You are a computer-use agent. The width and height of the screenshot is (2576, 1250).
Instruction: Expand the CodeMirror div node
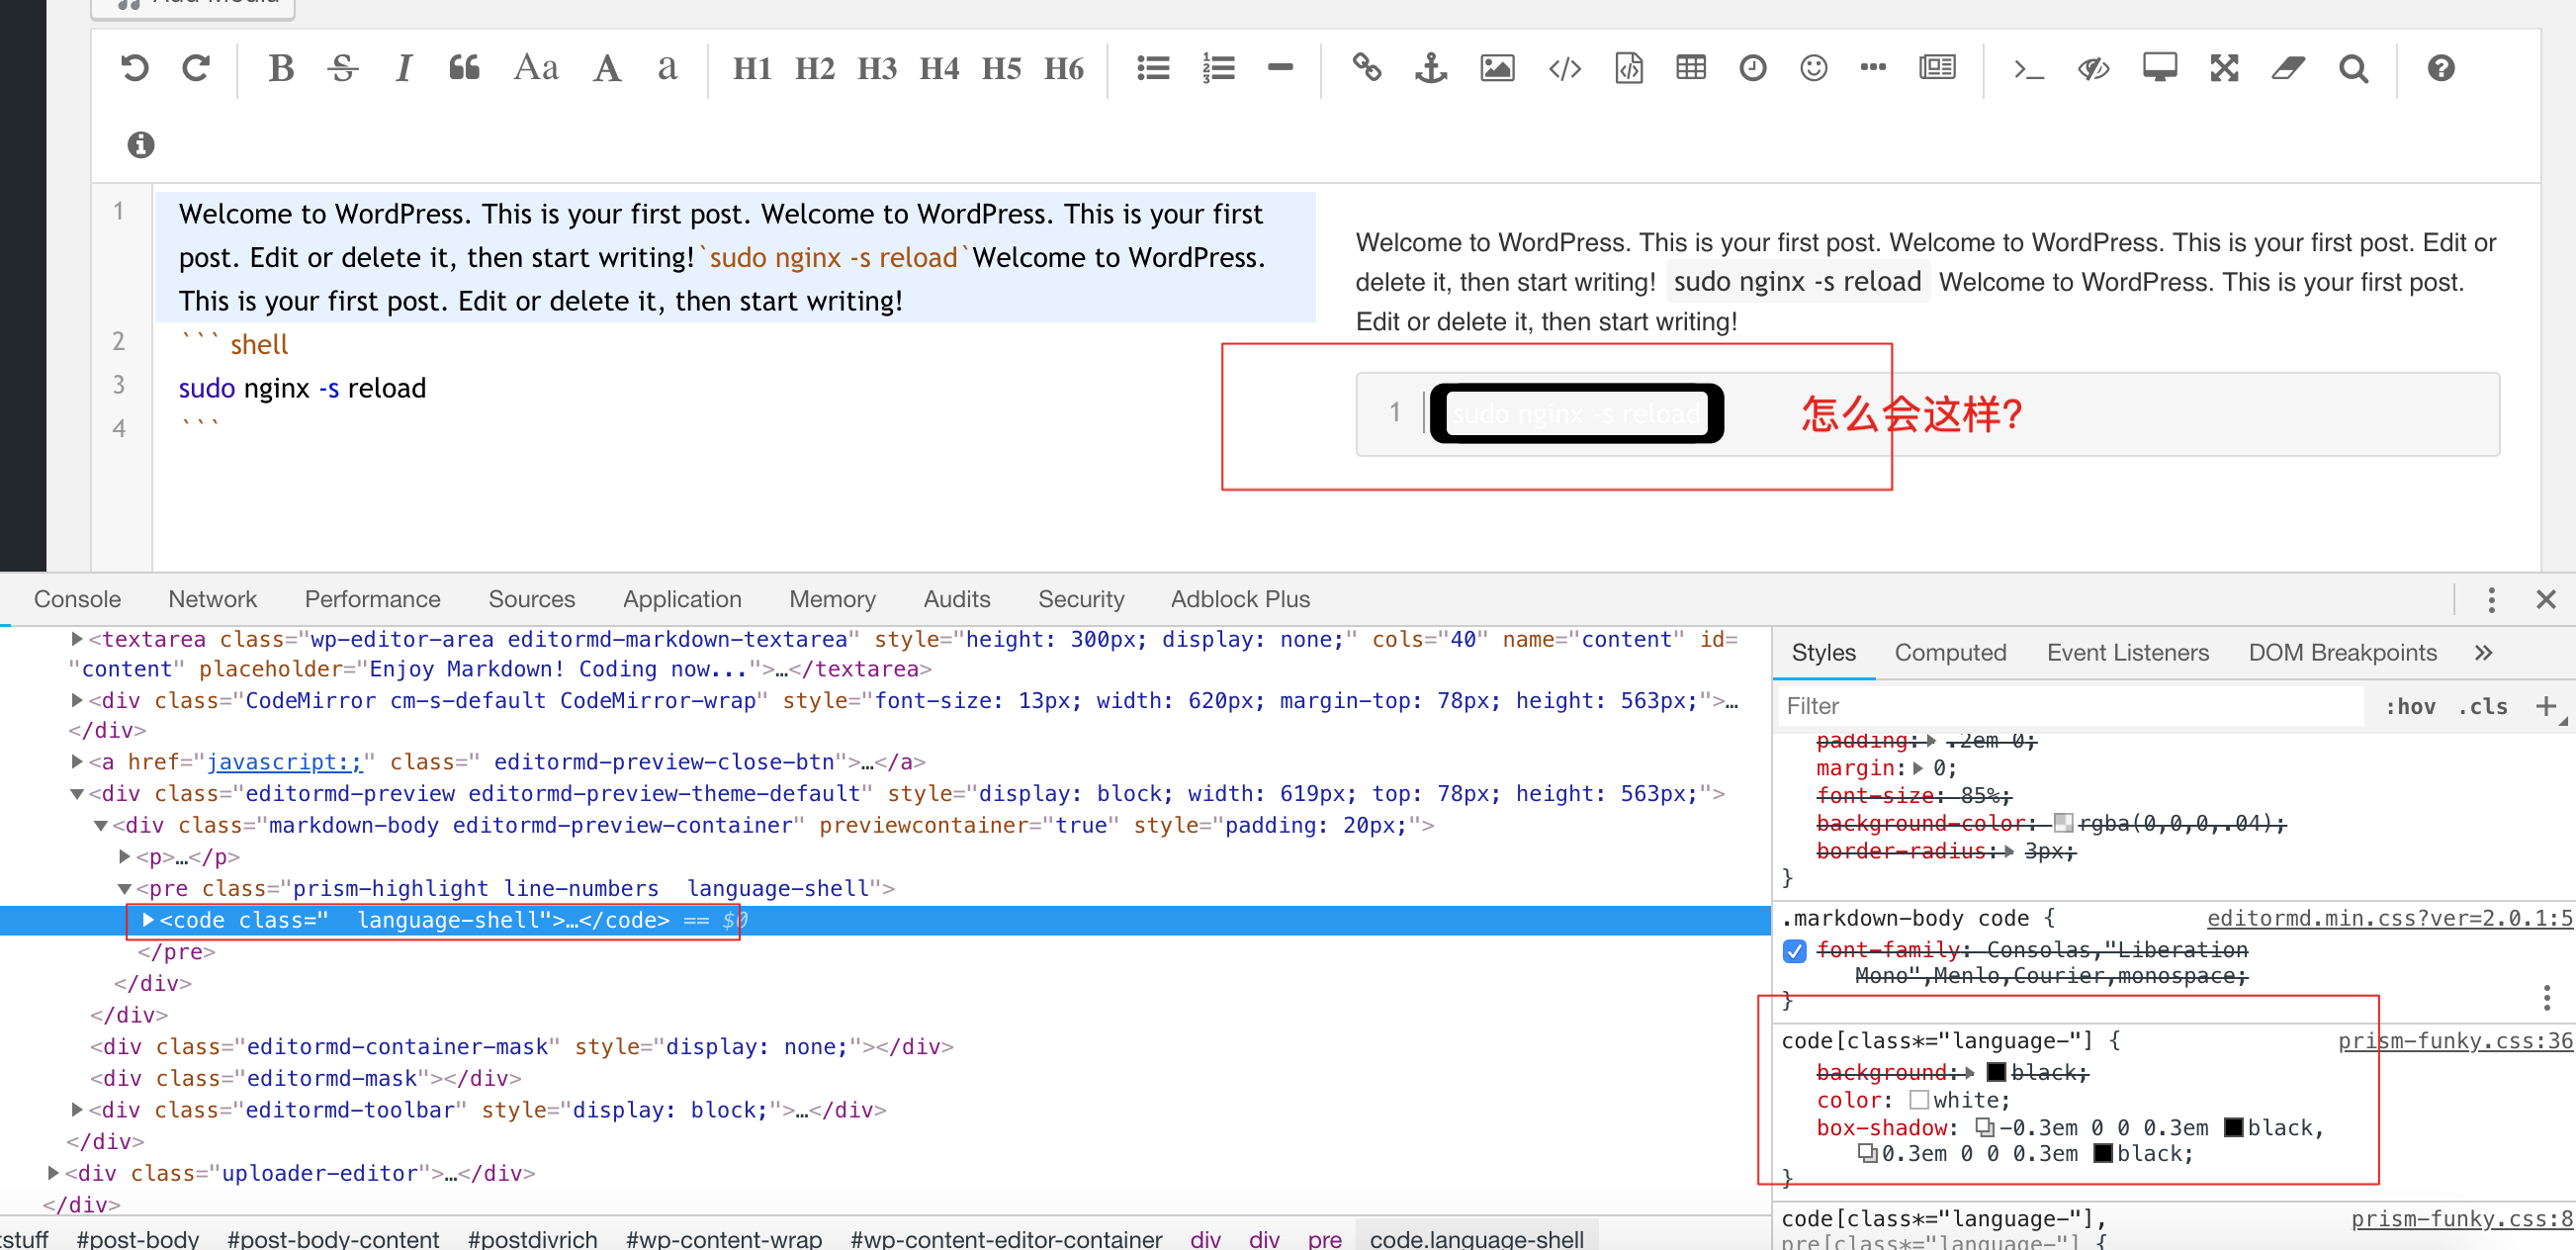click(x=76, y=701)
